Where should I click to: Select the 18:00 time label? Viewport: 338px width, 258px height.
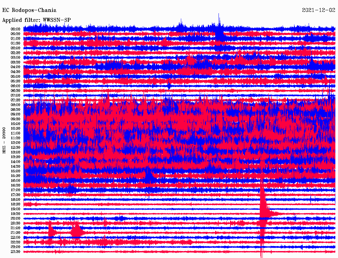tap(15, 199)
